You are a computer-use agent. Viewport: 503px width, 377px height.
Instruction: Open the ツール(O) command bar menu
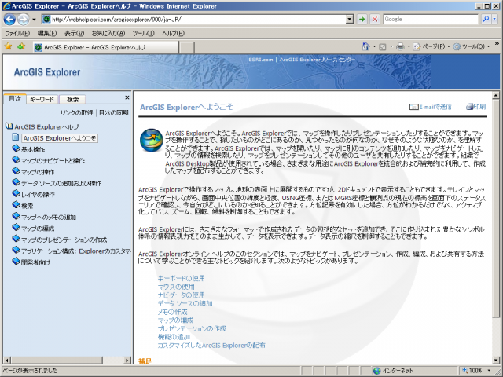pyautogui.click(x=472, y=47)
